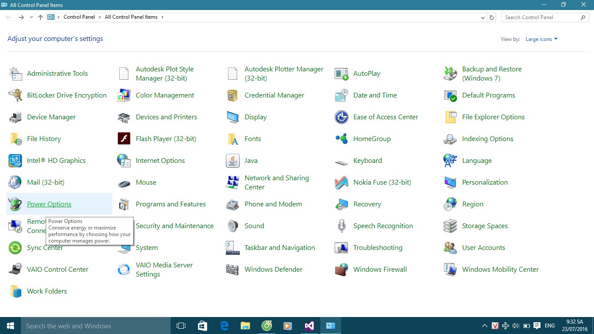Click the Windows Firewall icon
Viewport: 594px width, 334px height.
point(342,270)
